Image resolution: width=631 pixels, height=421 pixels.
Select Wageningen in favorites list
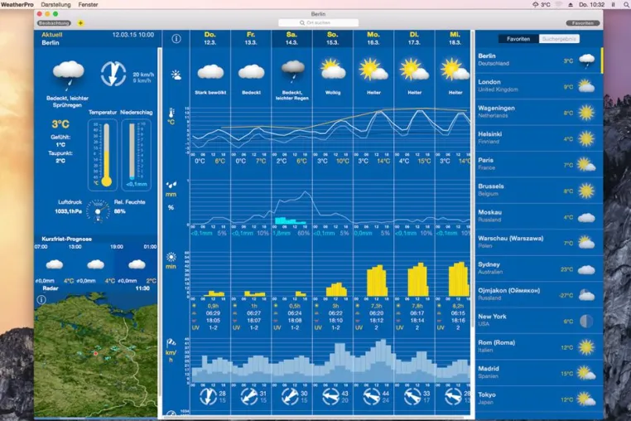539,112
